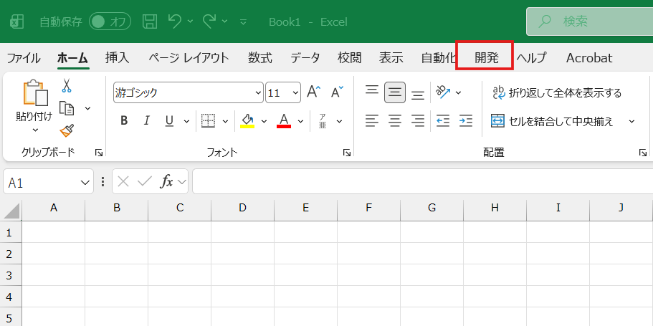Increase font size with large A
The image size is (653, 326).
point(313,92)
